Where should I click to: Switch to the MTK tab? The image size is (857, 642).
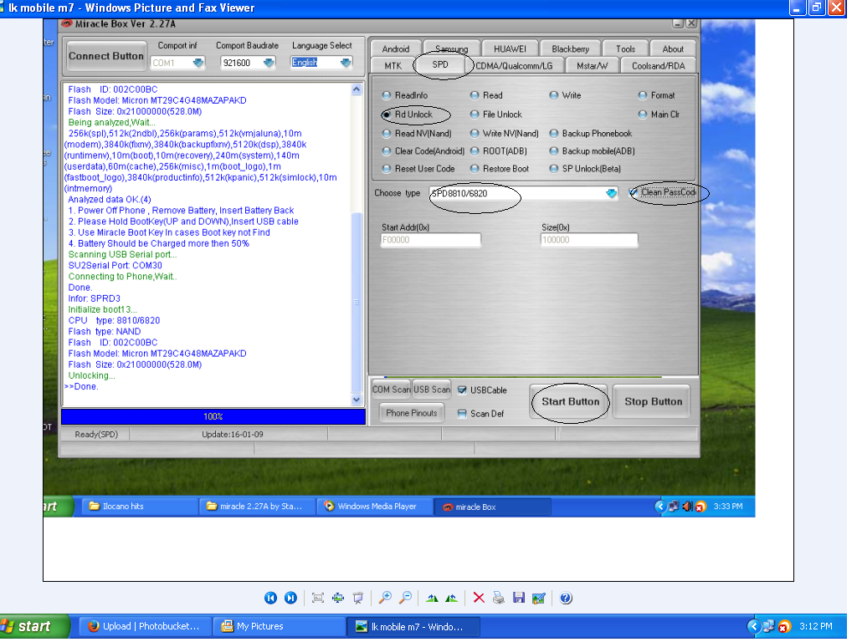(393, 66)
